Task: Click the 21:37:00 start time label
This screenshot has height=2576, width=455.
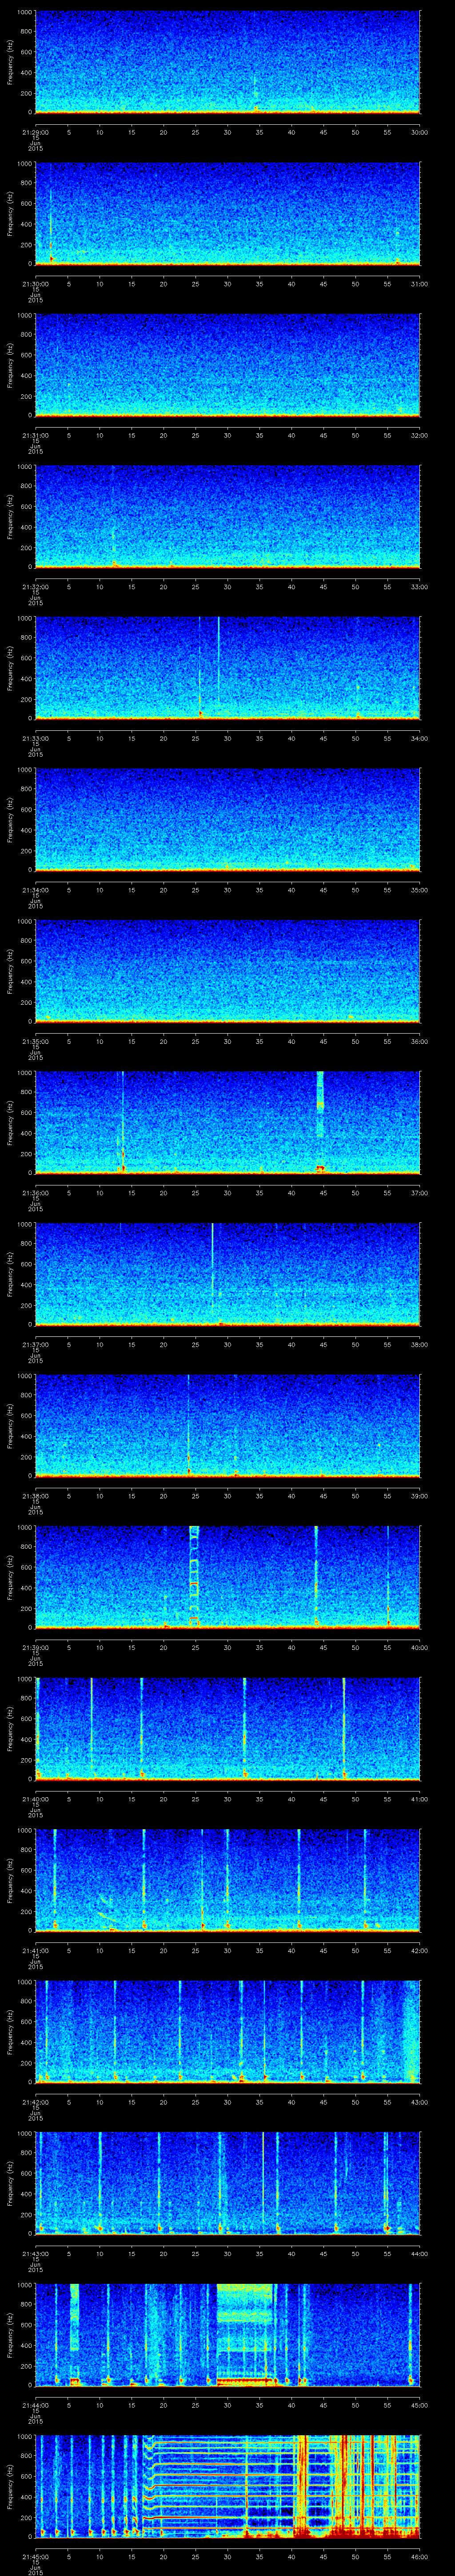Action: [35, 1344]
